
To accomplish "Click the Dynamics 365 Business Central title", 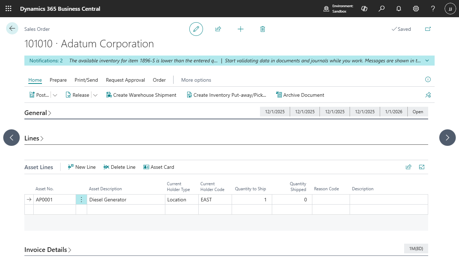I will [x=60, y=9].
